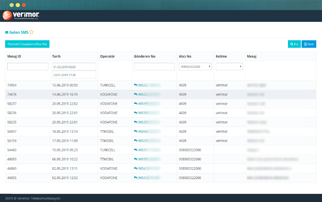Click reply arrow in row 74954
This screenshot has width=322, height=202.
(136, 85)
